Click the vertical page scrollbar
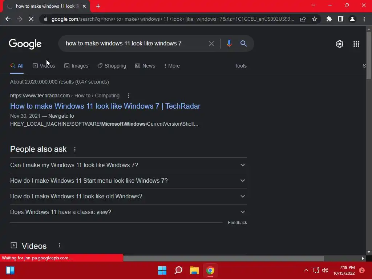 click(369, 56)
